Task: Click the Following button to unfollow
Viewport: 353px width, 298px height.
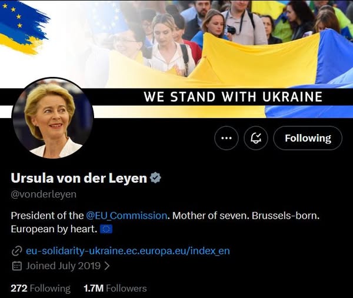Action: 308,138
